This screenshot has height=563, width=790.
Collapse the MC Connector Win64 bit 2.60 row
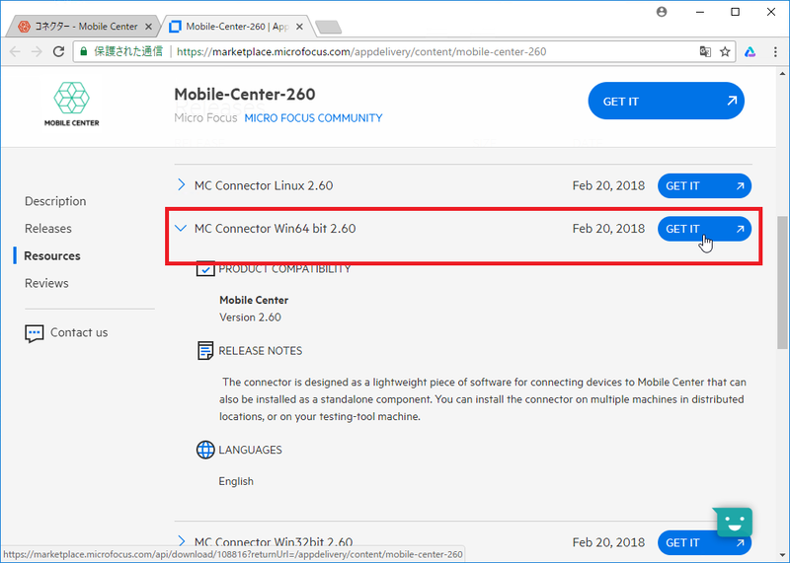coord(181,229)
